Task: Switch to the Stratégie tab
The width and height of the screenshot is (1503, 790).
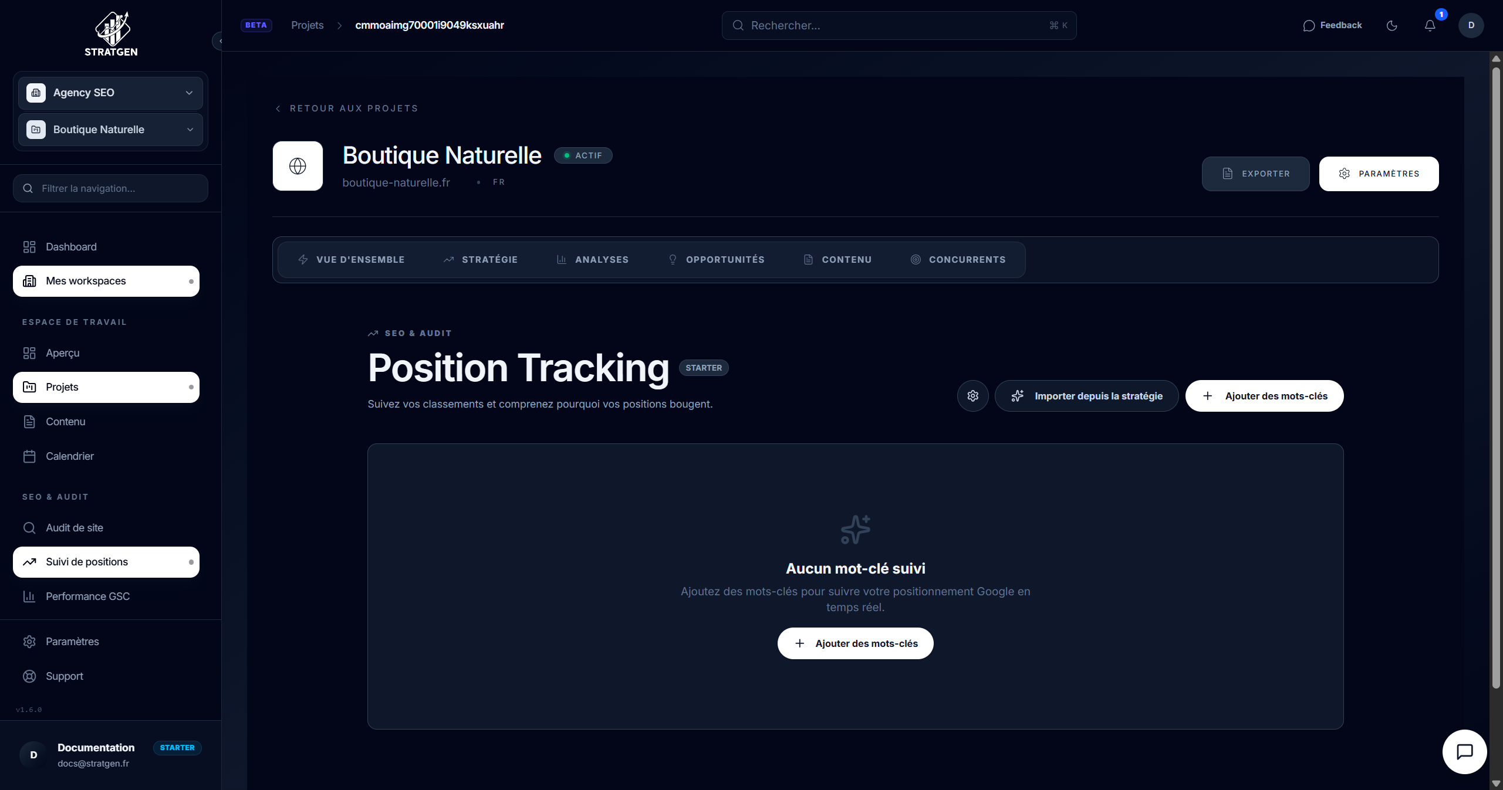Action: click(x=481, y=260)
